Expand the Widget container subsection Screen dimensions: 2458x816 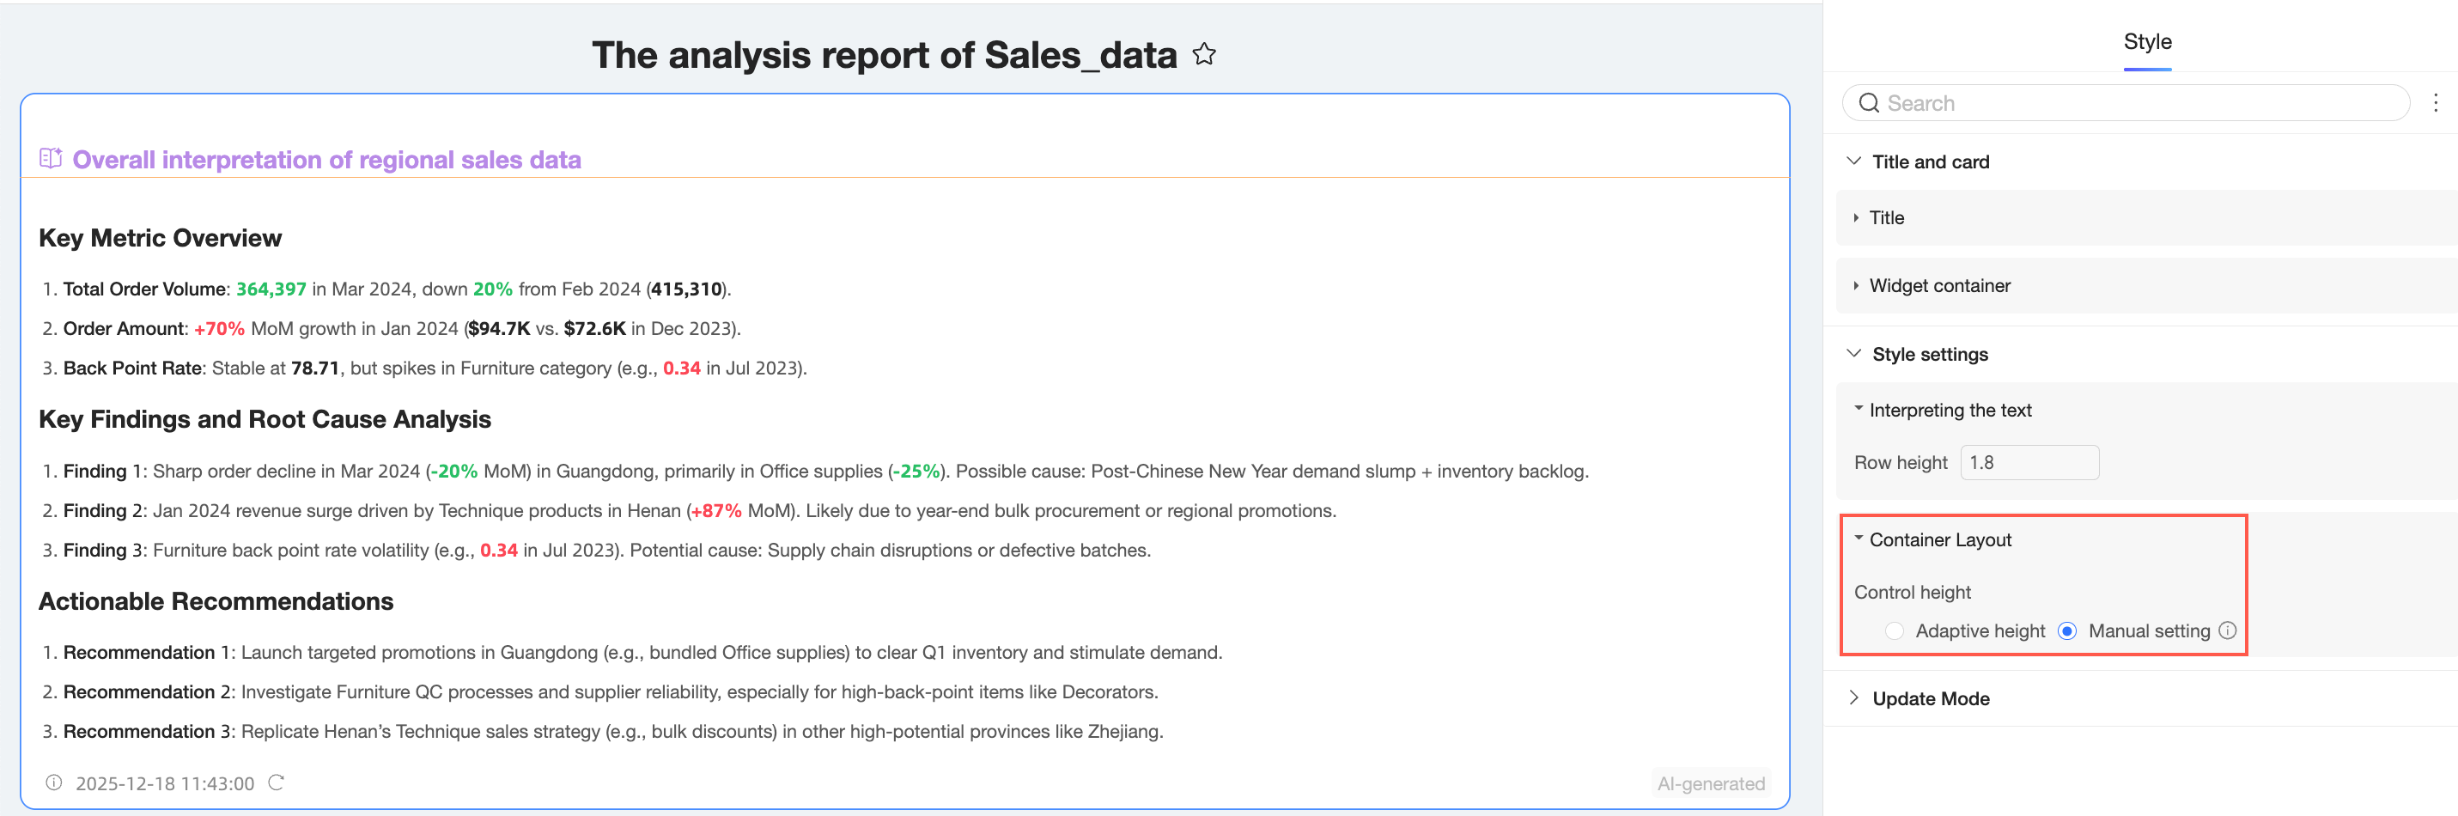[x=1856, y=285]
